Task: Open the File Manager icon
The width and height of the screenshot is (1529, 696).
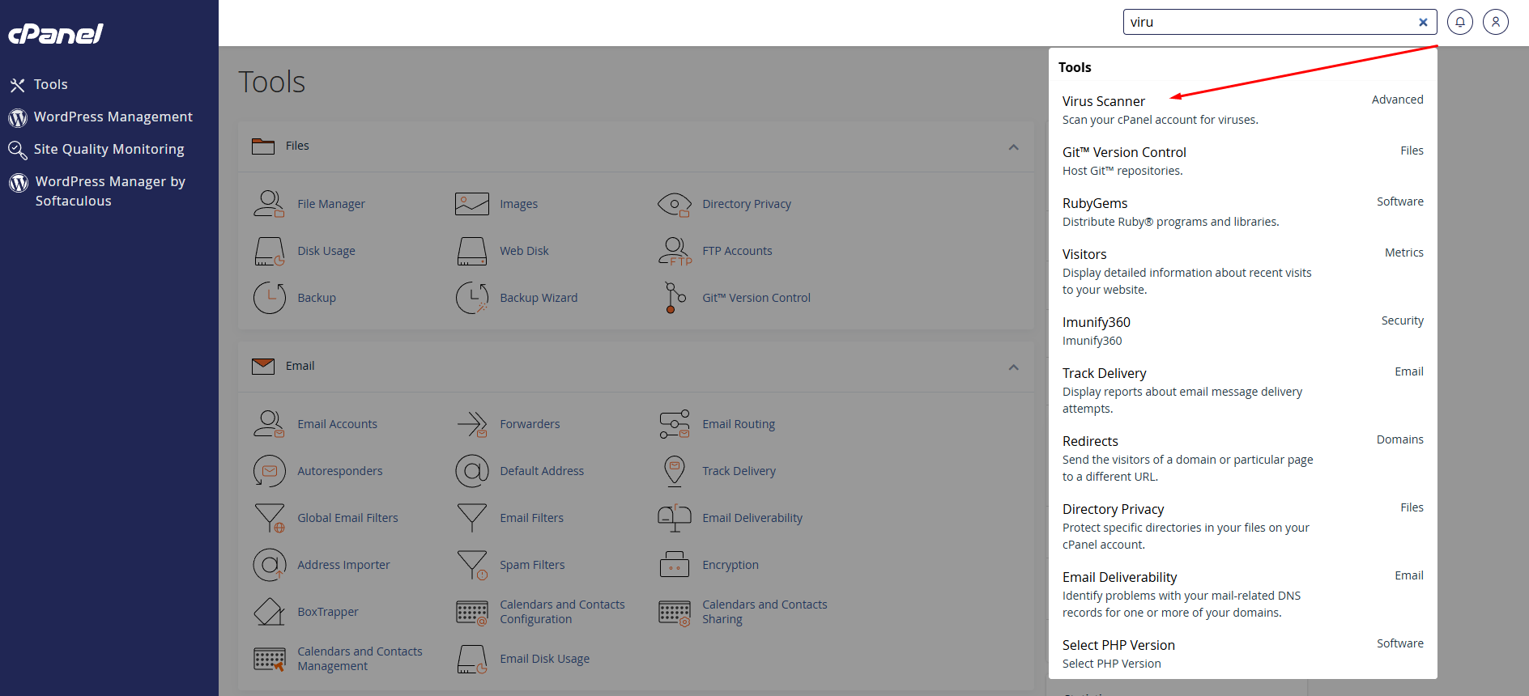Action: (x=269, y=204)
